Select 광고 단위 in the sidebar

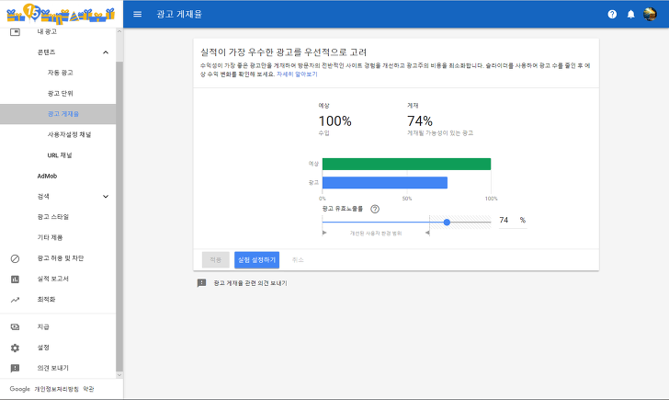[x=60, y=94]
